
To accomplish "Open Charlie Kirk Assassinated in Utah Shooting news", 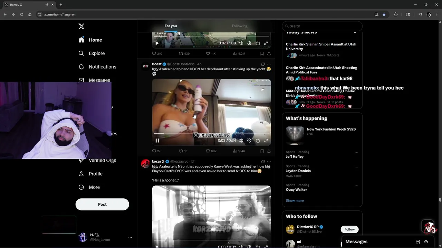I will 321,70.
